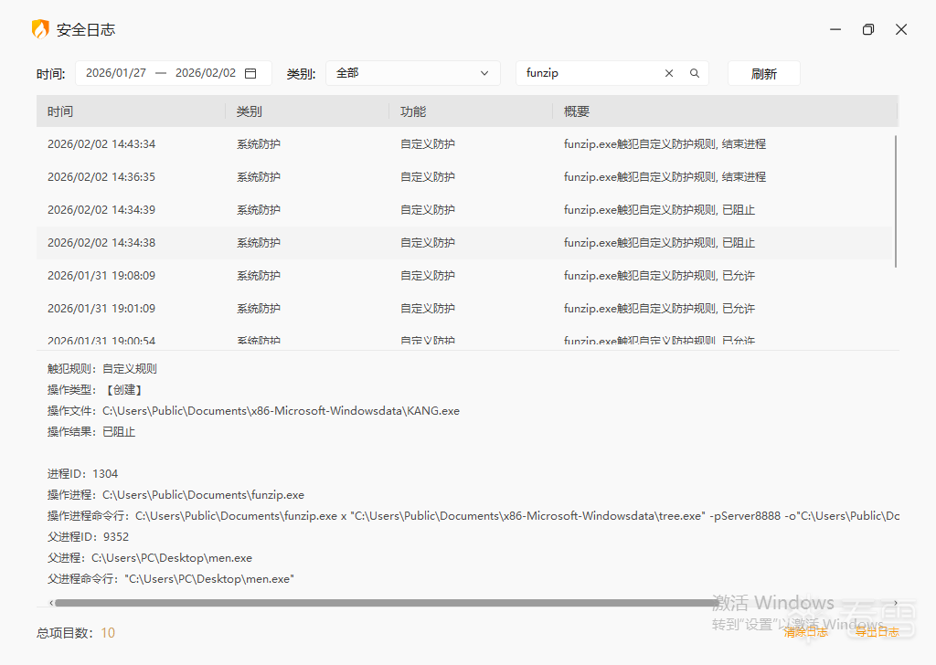Click the 父进程ID: 9352 text
This screenshot has height=665, width=936.
pyautogui.click(x=89, y=537)
